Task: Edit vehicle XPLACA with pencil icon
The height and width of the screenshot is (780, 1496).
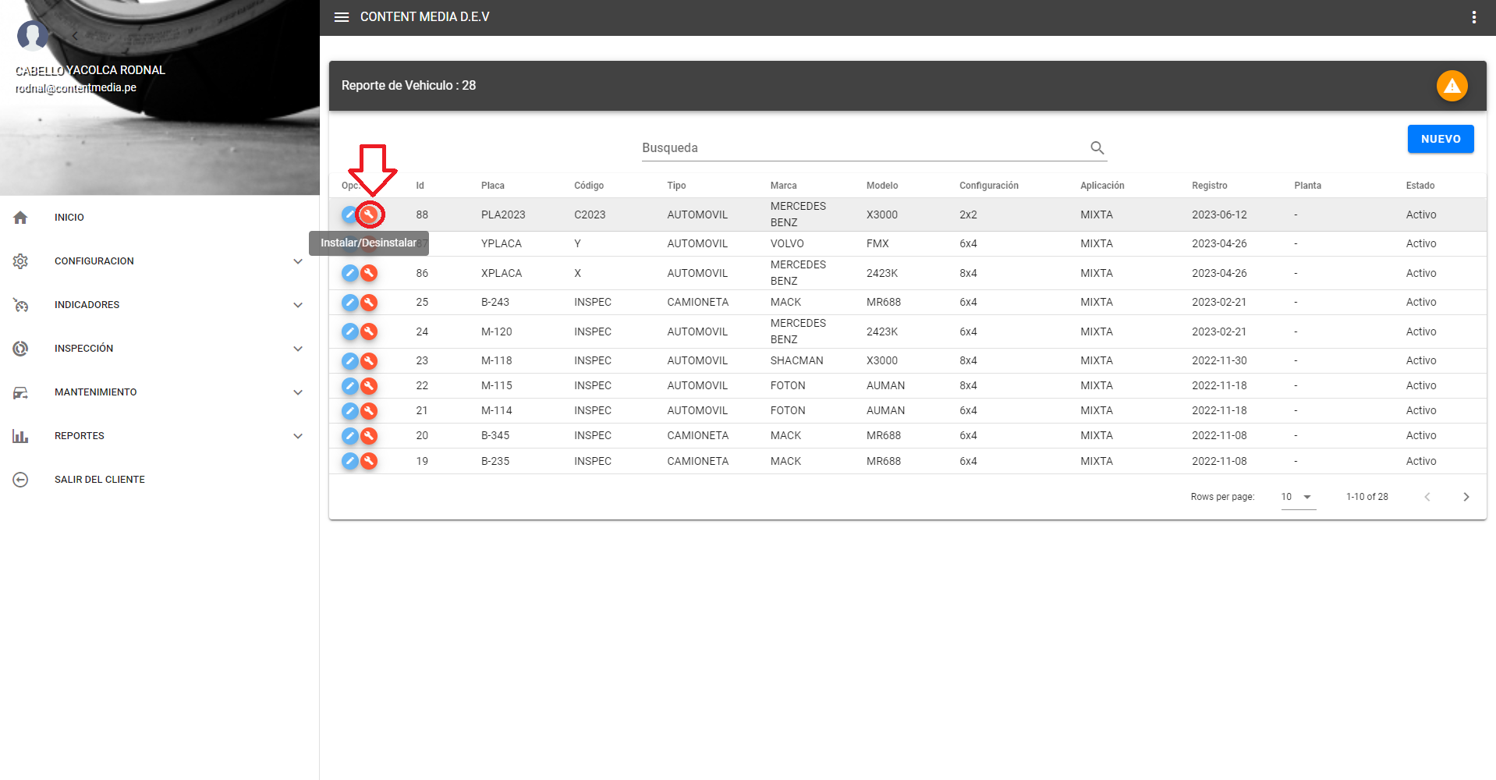Action: (350, 273)
